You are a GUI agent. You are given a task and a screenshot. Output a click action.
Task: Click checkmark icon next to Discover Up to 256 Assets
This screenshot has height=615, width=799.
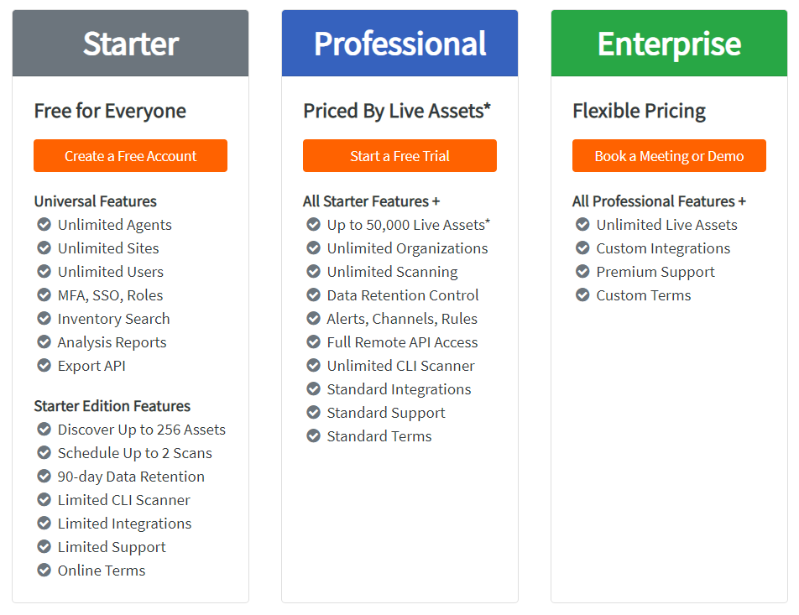coord(44,429)
